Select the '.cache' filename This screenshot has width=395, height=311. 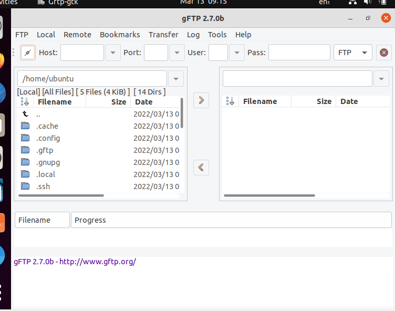47,126
